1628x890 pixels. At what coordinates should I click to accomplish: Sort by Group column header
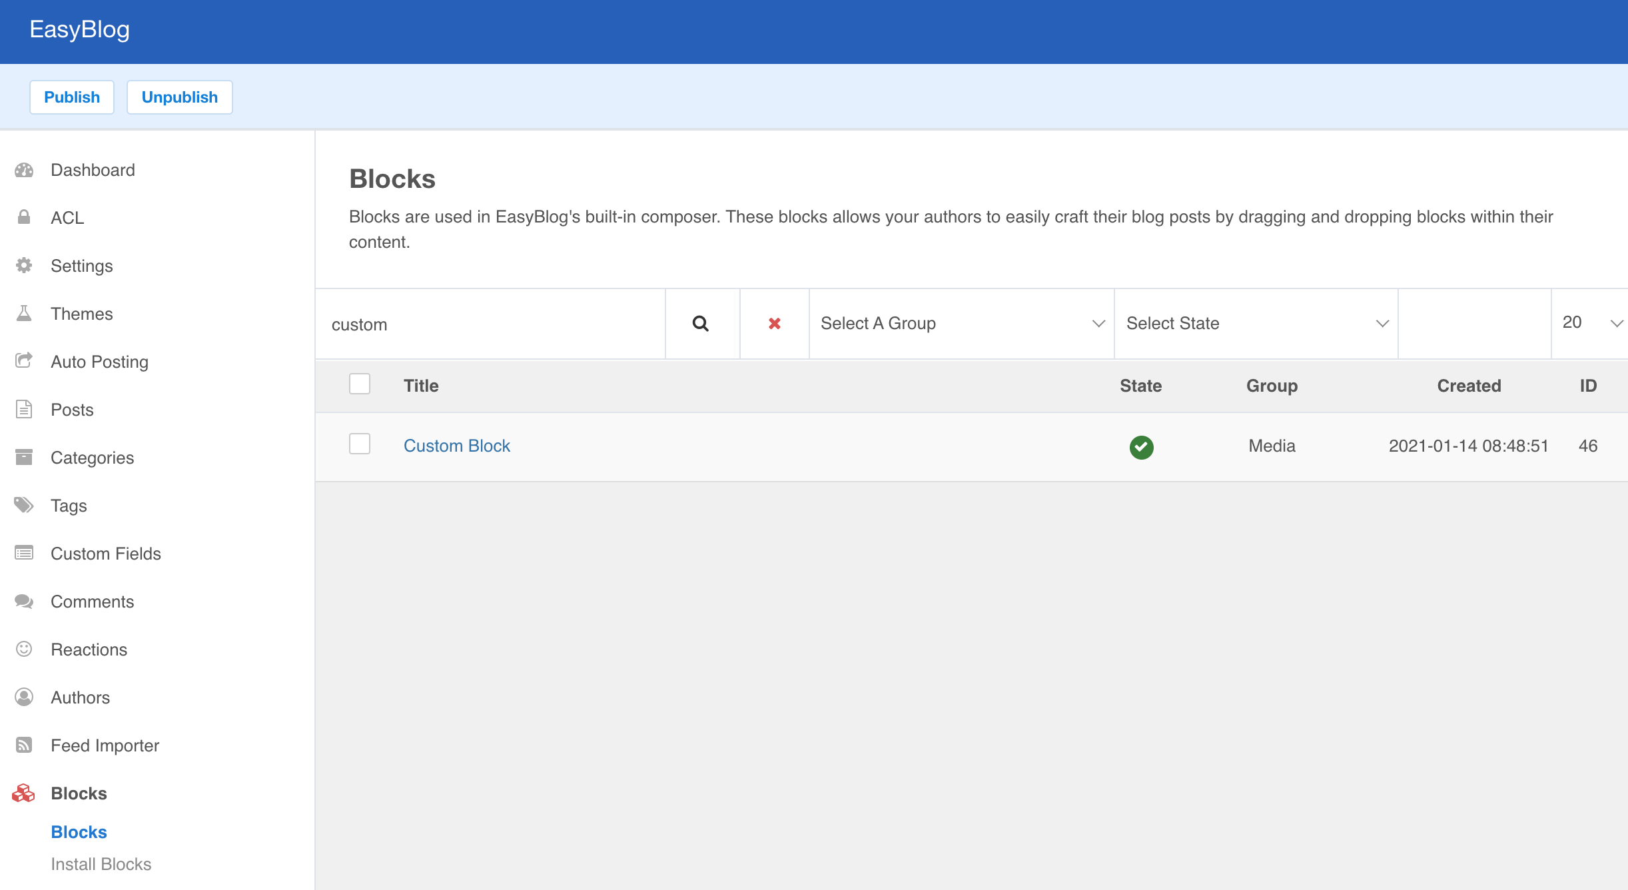coord(1272,386)
